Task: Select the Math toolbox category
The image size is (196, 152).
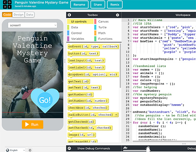Action: coord(102,33)
